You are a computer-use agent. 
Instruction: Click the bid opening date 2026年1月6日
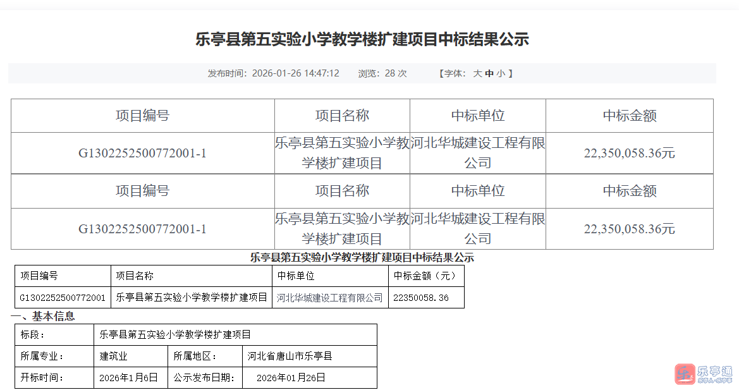click(x=128, y=378)
